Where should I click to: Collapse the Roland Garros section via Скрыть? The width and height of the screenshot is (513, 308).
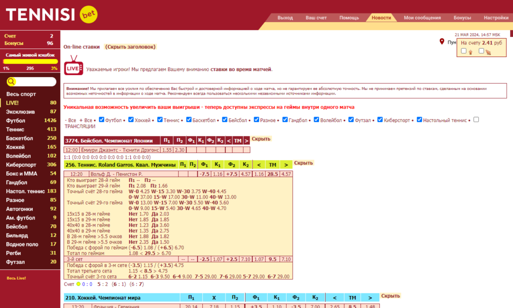[x=303, y=163]
